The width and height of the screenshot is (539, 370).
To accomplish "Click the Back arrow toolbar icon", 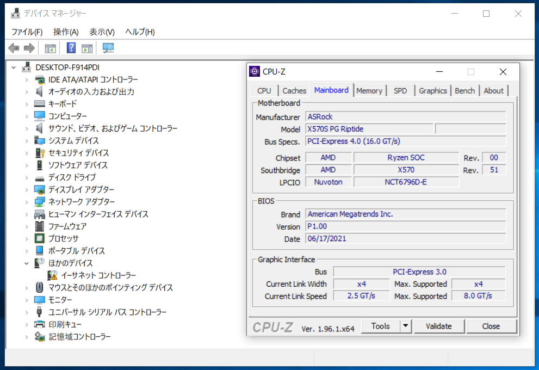I will [14, 48].
